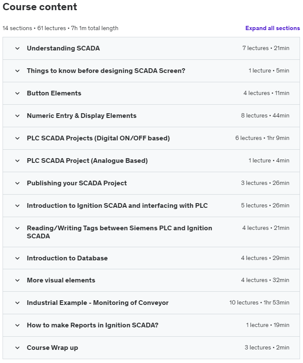
Task: Click the chevron beside Publishing your SCADA Project
Action: [17, 183]
